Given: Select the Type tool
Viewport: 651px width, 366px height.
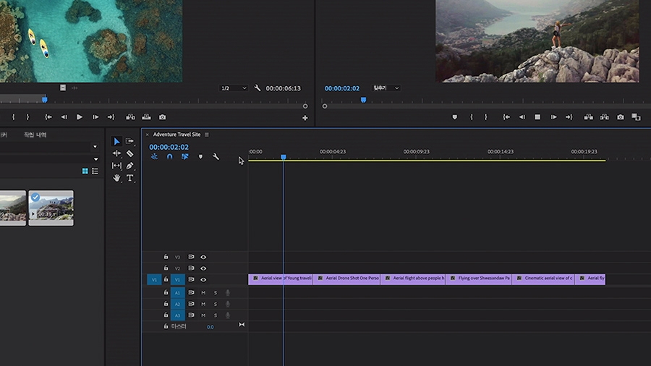Looking at the screenshot, I should point(129,178).
